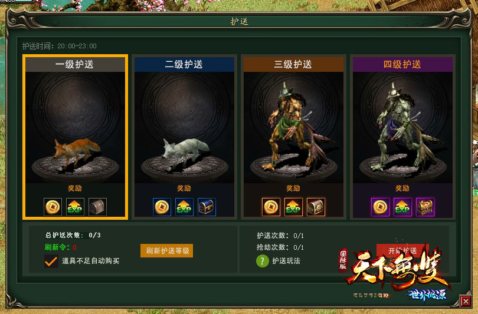Click the red 开始护送 button

tap(402, 250)
